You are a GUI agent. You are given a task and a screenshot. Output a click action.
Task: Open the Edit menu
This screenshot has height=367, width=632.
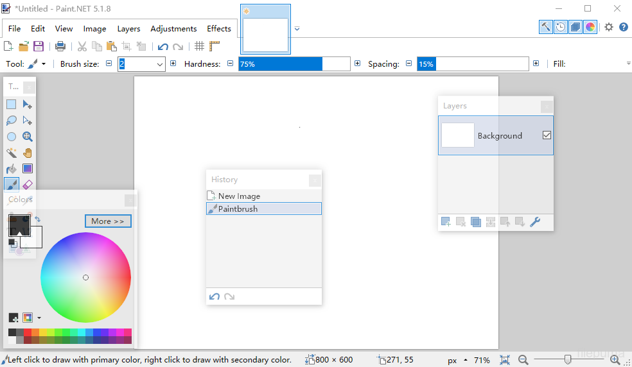click(38, 29)
